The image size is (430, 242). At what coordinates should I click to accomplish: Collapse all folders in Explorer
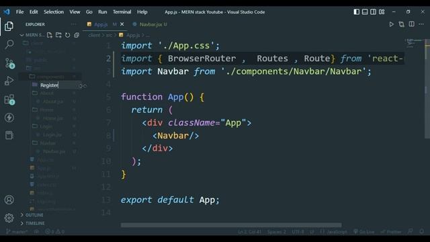(77, 35)
